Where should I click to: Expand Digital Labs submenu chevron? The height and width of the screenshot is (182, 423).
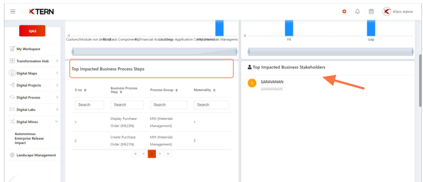pos(57,110)
